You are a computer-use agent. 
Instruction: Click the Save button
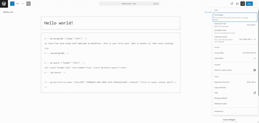[249, 4]
